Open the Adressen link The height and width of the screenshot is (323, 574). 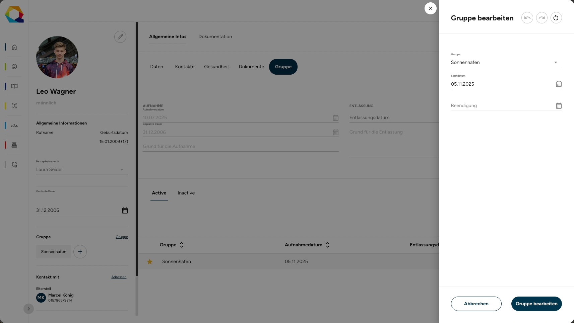click(119, 277)
